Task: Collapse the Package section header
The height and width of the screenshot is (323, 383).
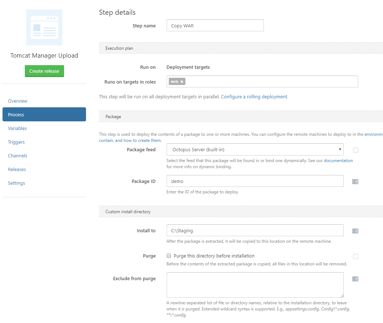Action: tap(113, 117)
